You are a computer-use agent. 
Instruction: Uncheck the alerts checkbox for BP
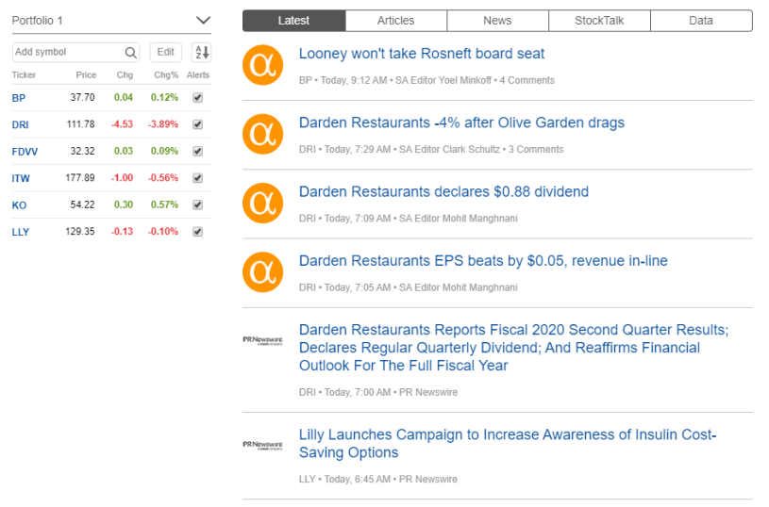coord(197,97)
